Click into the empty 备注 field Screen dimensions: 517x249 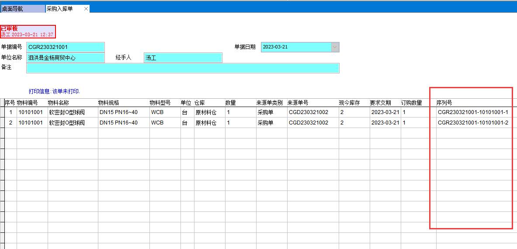coord(183,68)
